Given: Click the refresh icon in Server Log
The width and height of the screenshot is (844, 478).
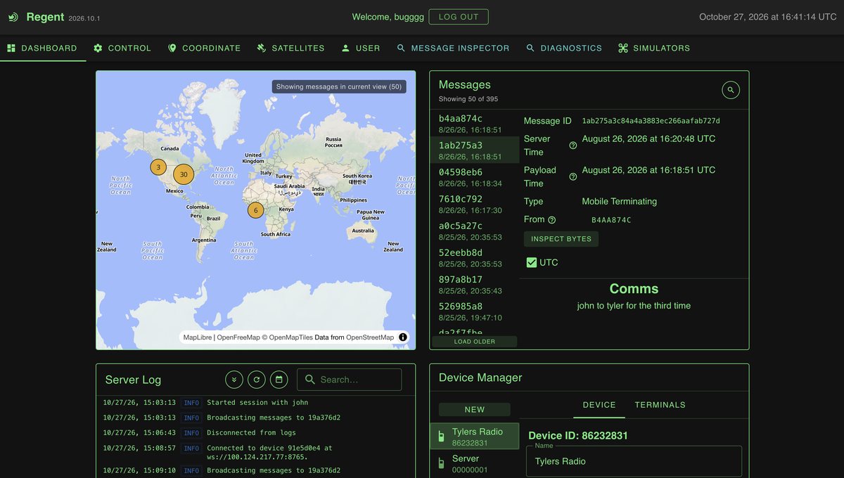Looking at the screenshot, I should pyautogui.click(x=257, y=380).
